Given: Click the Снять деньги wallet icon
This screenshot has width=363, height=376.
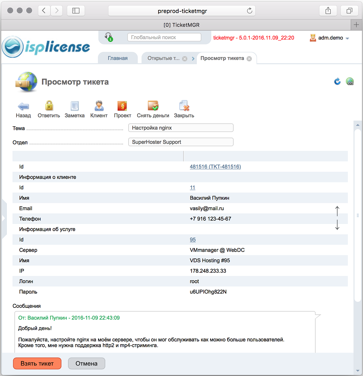Looking at the screenshot, I should (x=152, y=106).
